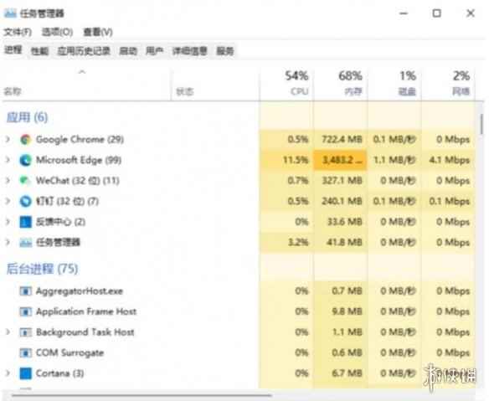
Task: Switch to the 详细信息 tab
Action: click(x=190, y=51)
